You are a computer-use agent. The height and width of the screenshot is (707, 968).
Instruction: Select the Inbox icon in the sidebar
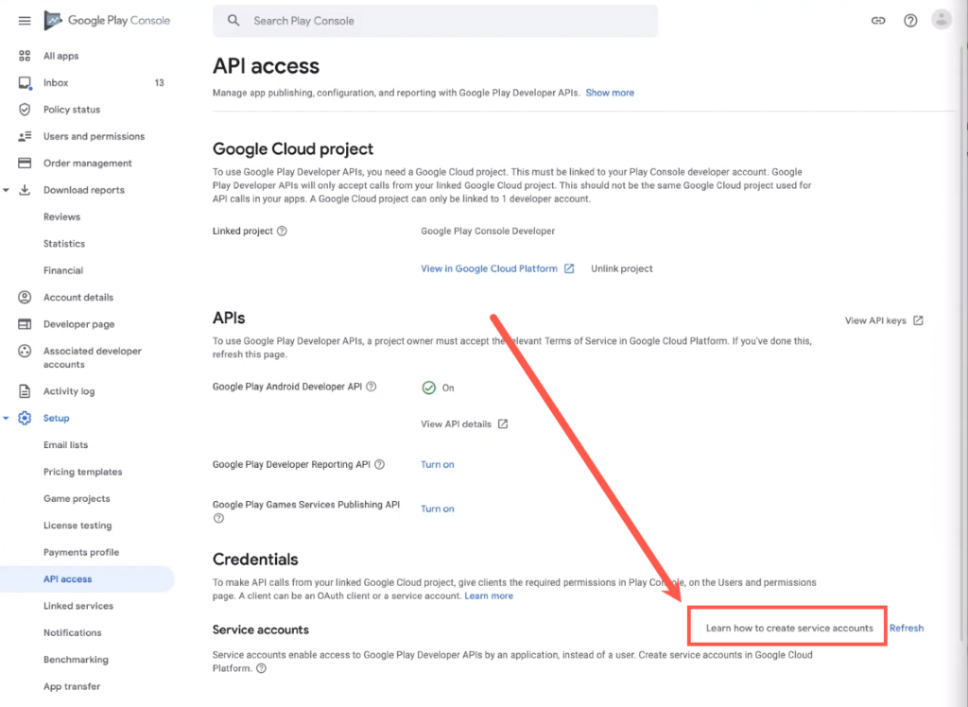point(26,82)
